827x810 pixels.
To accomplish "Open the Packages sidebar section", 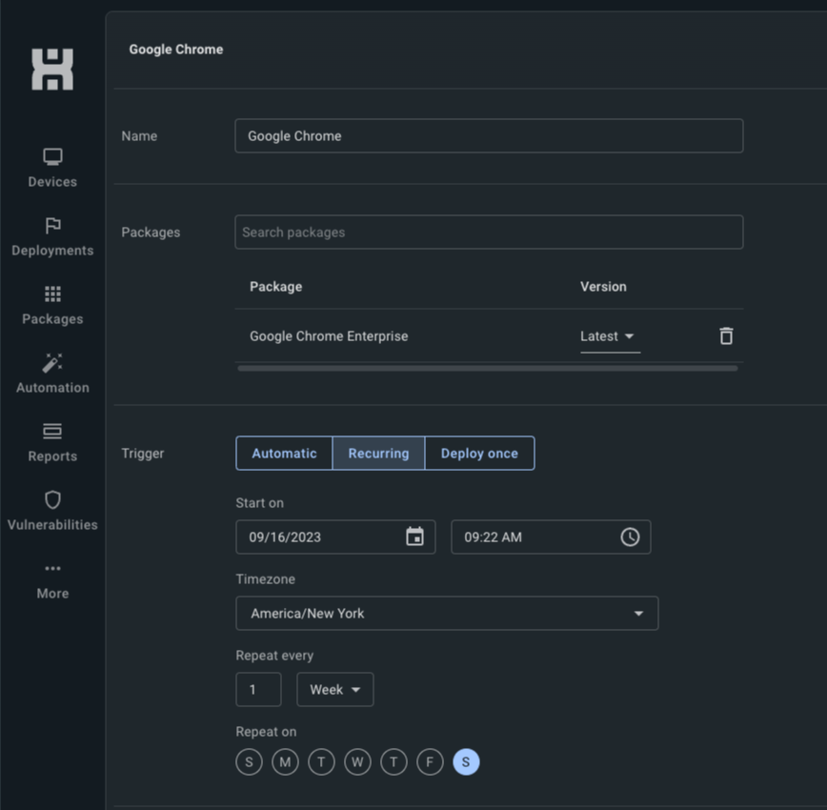I will (52, 305).
